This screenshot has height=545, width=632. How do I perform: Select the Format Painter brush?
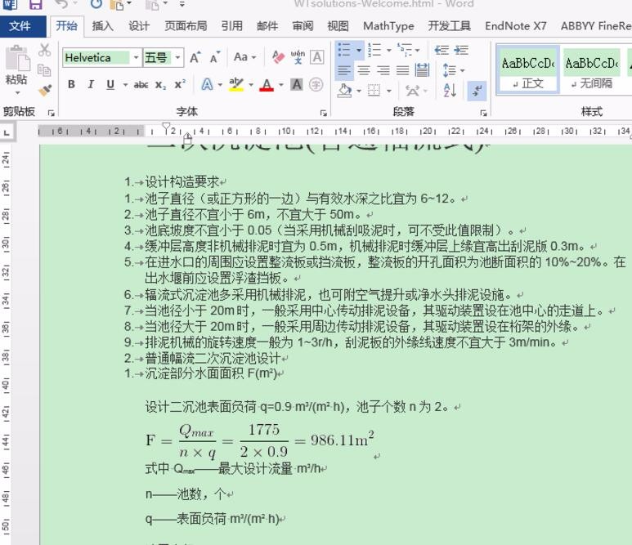[x=45, y=90]
